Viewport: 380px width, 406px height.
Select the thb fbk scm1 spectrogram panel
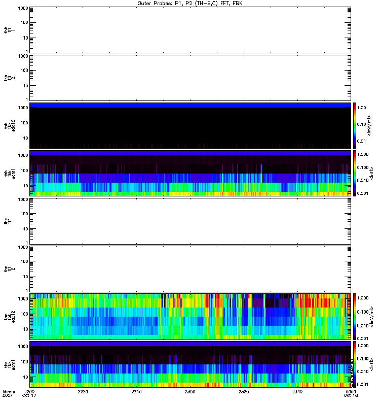(x=190, y=173)
